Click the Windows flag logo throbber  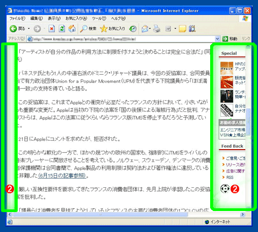(245, 19)
